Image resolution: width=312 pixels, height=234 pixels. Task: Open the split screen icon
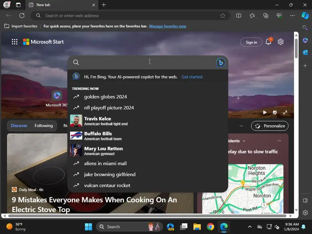(239, 16)
